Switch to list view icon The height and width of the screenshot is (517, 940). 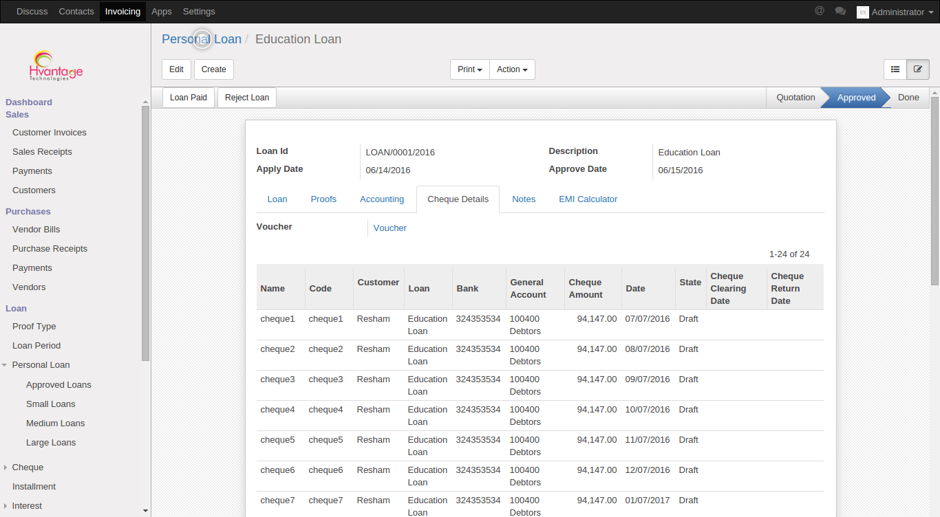895,69
